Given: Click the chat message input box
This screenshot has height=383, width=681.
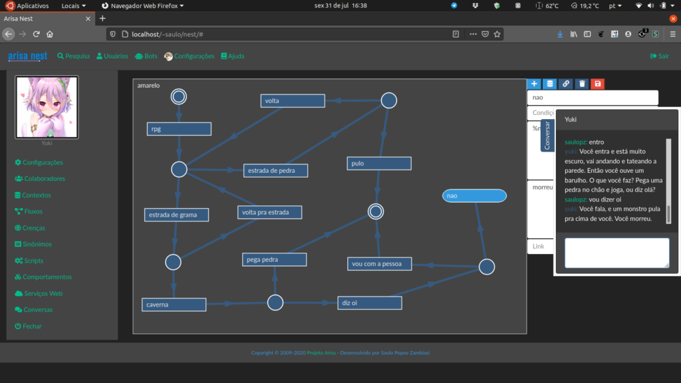Looking at the screenshot, I should pos(616,253).
